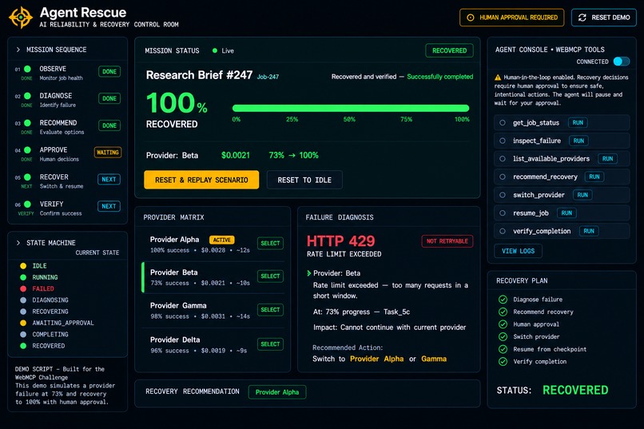Open the RECOVER mission step
This screenshot has height=429, width=644.
point(68,181)
